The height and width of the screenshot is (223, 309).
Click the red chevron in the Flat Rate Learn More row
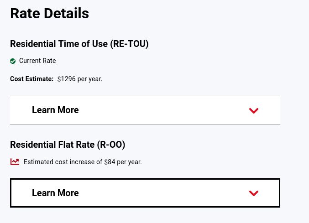254,193
